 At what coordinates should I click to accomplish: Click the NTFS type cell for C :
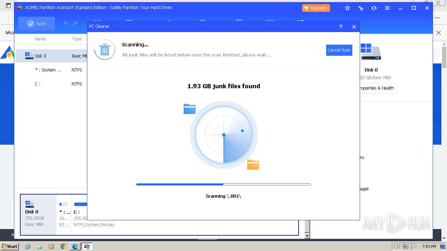[x=77, y=84]
